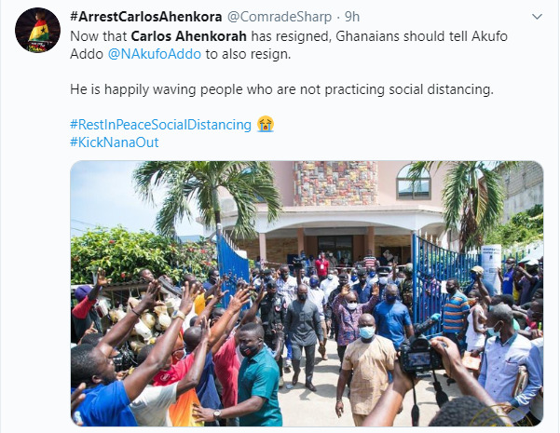Open ComradeSharp's profile avatar picture
Screen dimensions: 560x433
coord(37,31)
